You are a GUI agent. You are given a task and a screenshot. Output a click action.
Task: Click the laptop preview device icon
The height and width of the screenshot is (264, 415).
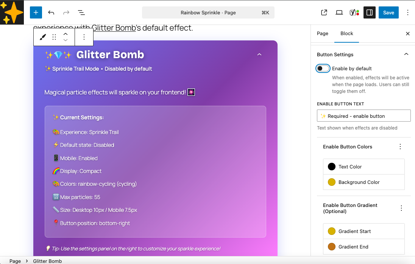(x=339, y=12)
